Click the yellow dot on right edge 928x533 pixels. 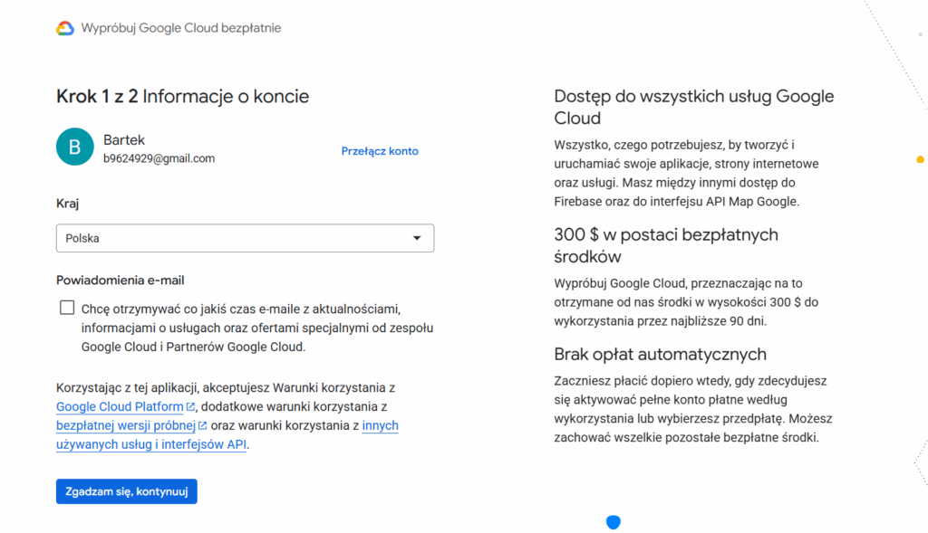[921, 159]
